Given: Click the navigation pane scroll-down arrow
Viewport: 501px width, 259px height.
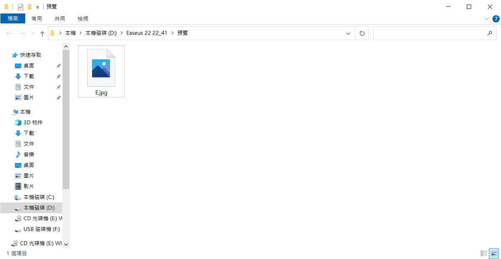Looking at the screenshot, I should 66,244.
